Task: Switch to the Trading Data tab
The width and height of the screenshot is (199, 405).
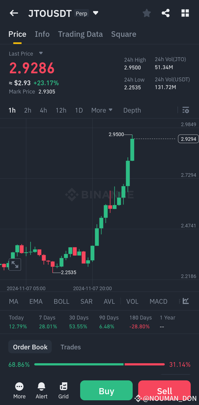Action: [80, 34]
